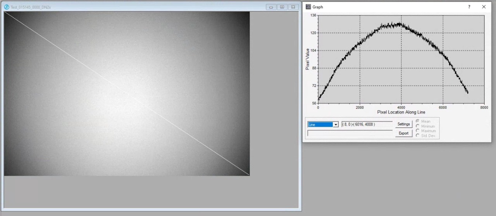Click the image window's app icon
Image resolution: width=496 pixels, height=216 pixels.
click(7, 7)
